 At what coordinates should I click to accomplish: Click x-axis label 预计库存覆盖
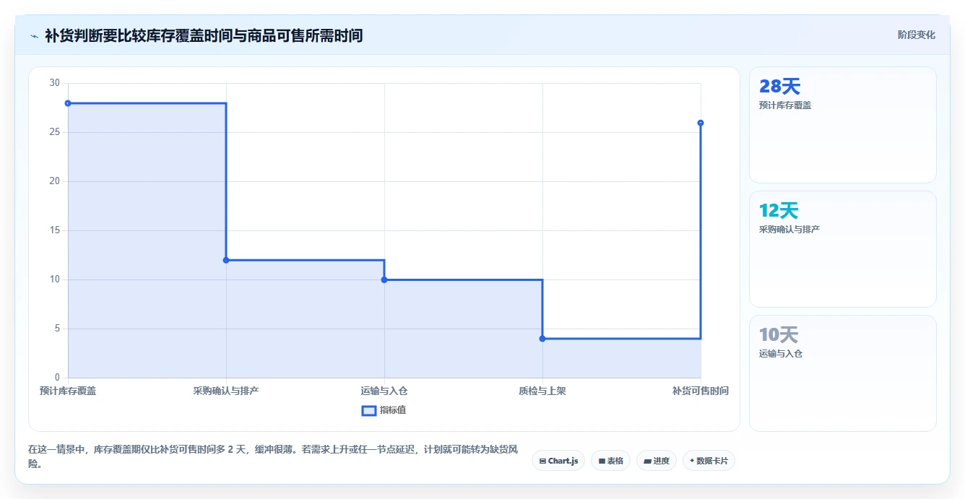point(68,391)
